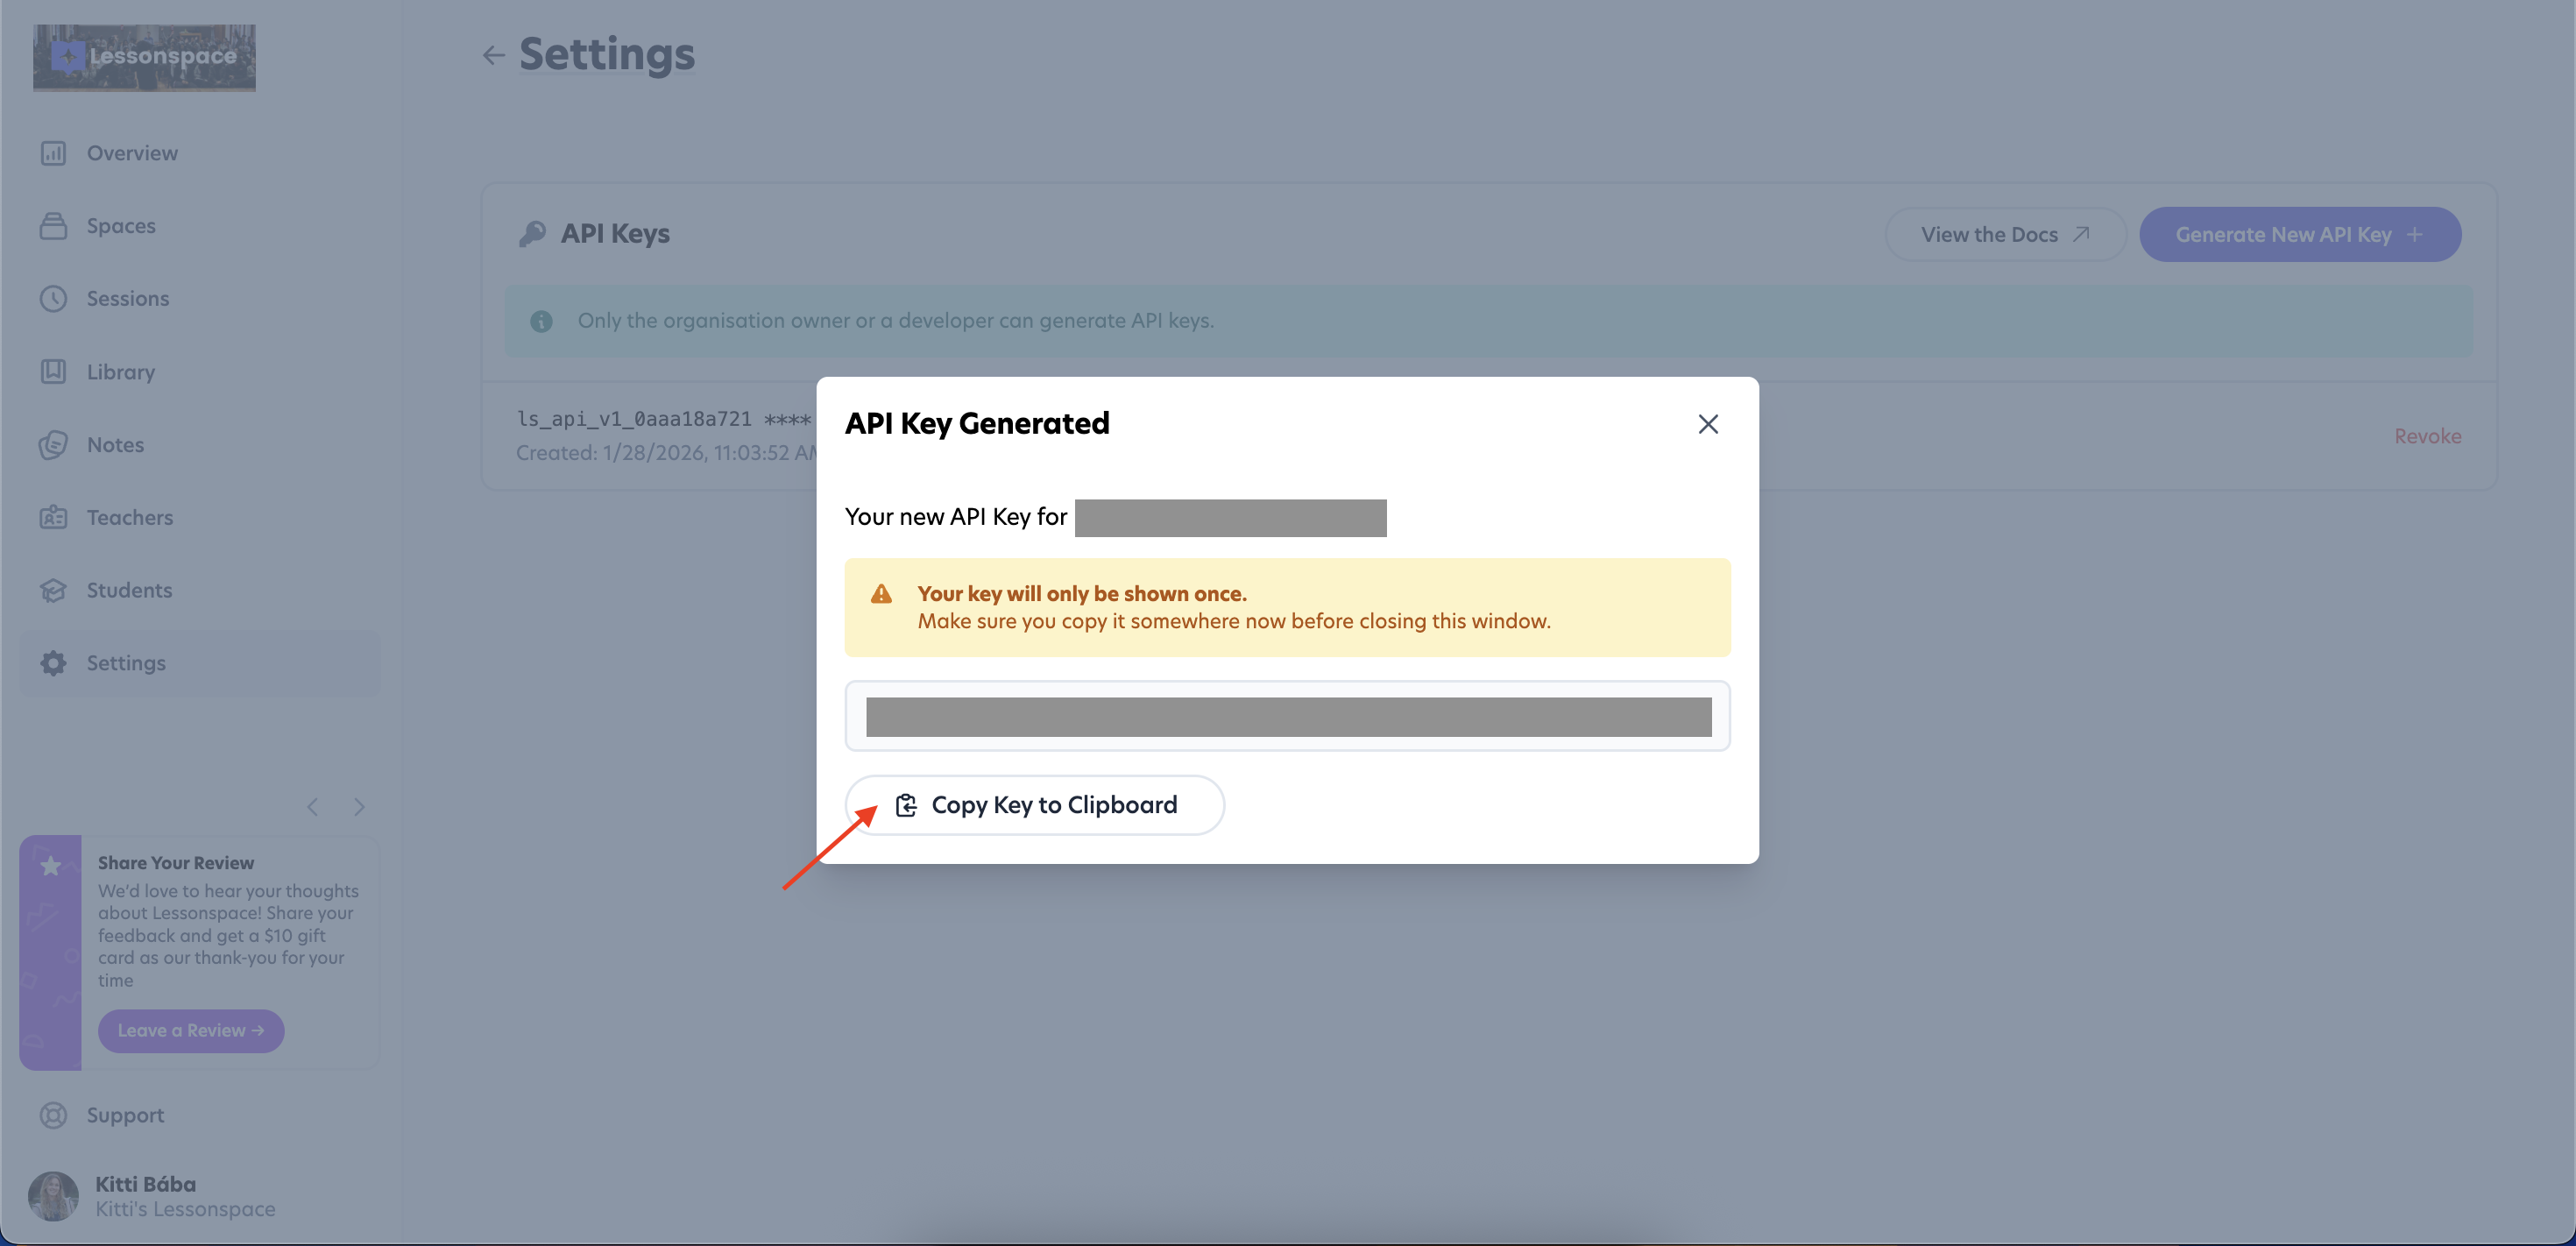Show next sidebar promo card

[359, 807]
